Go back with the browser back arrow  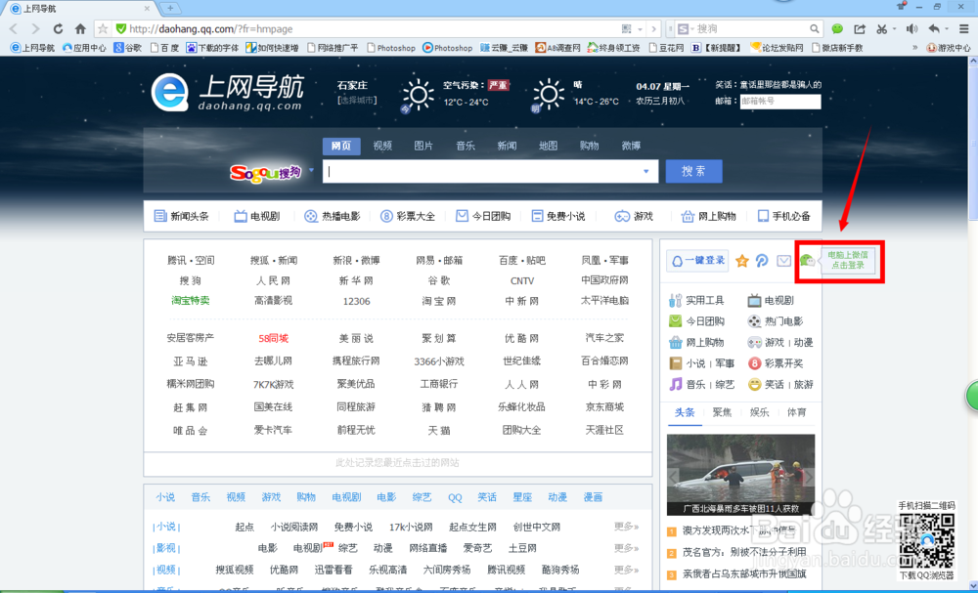click(14, 28)
